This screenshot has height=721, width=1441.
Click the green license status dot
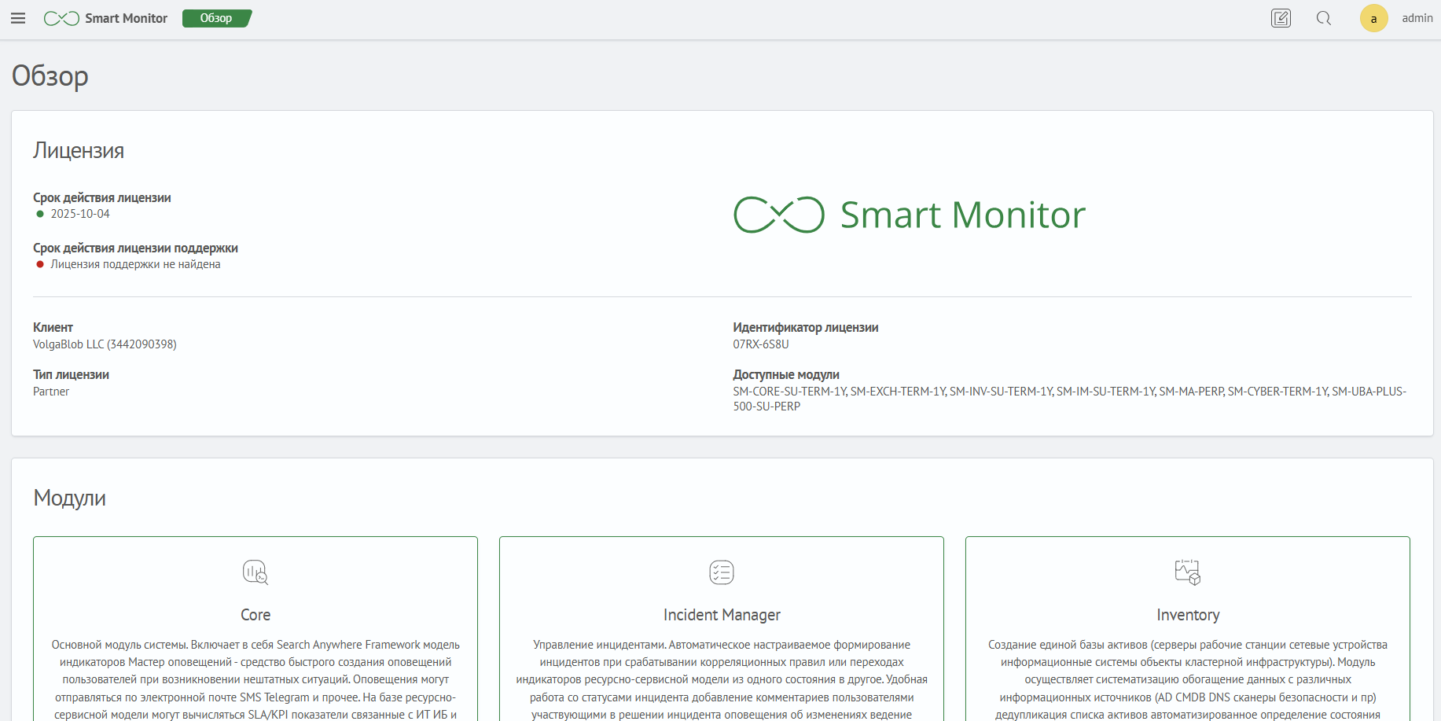(40, 214)
